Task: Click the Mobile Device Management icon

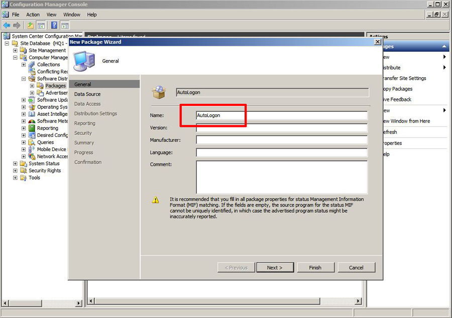Action: 32,149
